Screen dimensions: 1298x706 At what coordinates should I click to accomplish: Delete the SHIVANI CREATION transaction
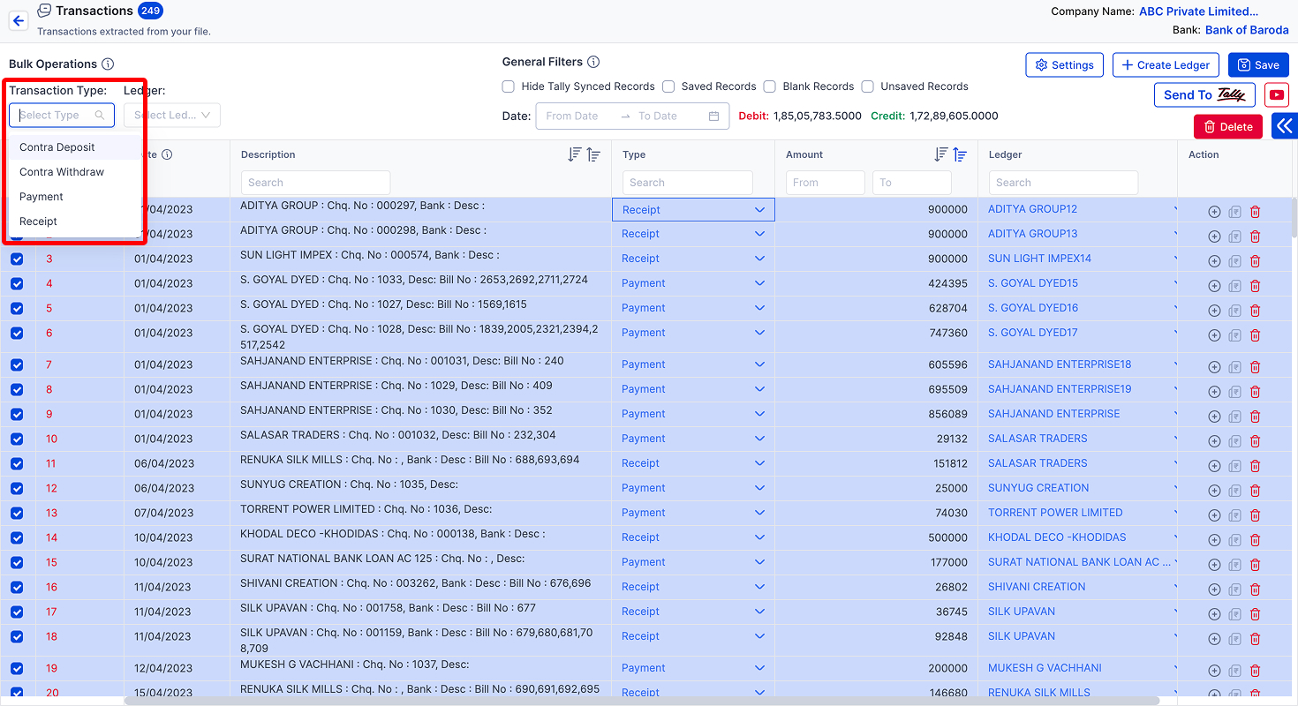pyautogui.click(x=1255, y=590)
